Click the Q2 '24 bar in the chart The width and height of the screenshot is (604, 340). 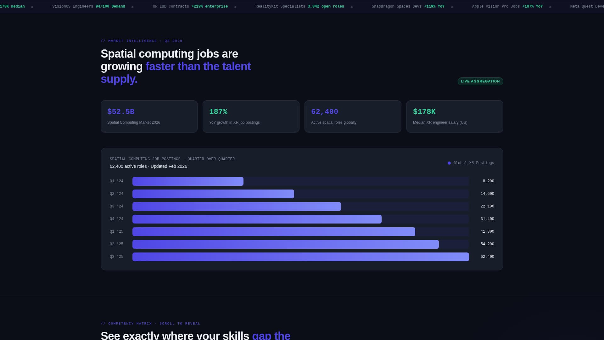(213, 194)
